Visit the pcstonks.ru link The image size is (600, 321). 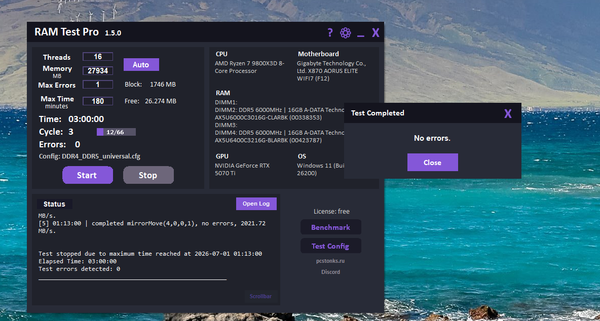331,261
